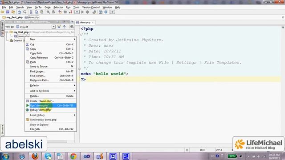Click the Paste clipboard toolbar icon
Screen dimensions: 285x160
point(42,12)
